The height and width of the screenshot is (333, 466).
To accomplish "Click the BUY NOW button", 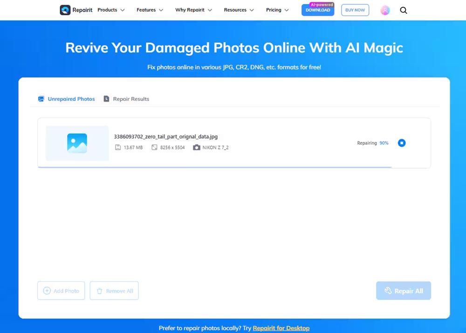I will coord(355,10).
